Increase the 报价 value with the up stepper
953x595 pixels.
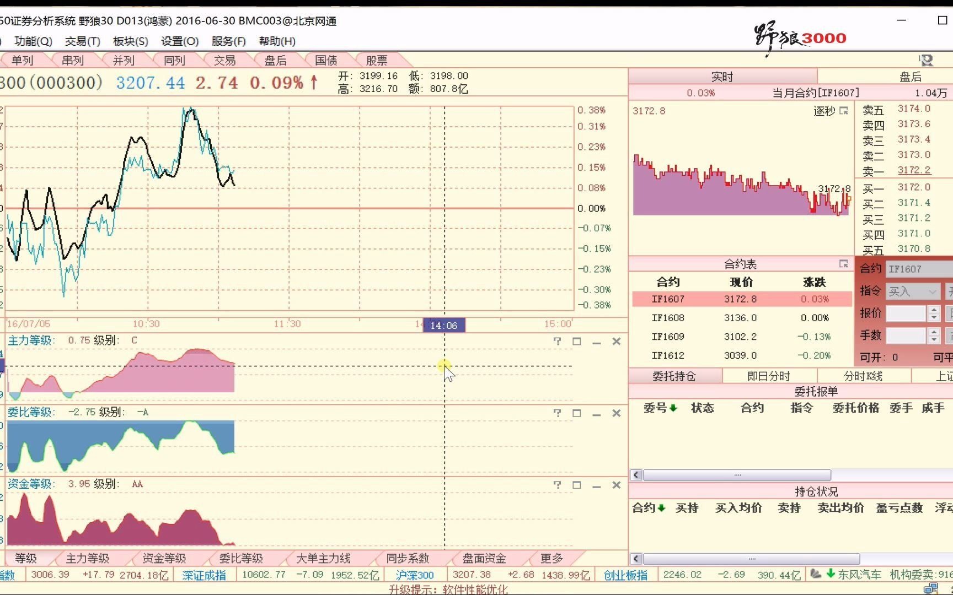coord(934,310)
